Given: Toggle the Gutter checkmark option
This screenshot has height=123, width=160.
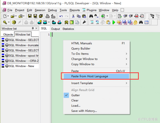Looking at the screenshot, I should pos(66,95).
